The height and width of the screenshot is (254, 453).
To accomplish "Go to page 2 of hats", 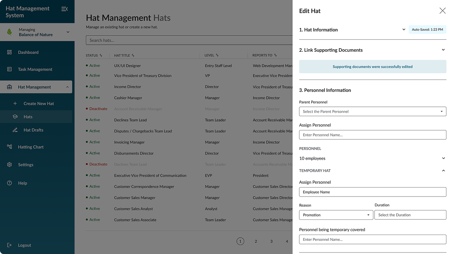I will tap(256, 241).
